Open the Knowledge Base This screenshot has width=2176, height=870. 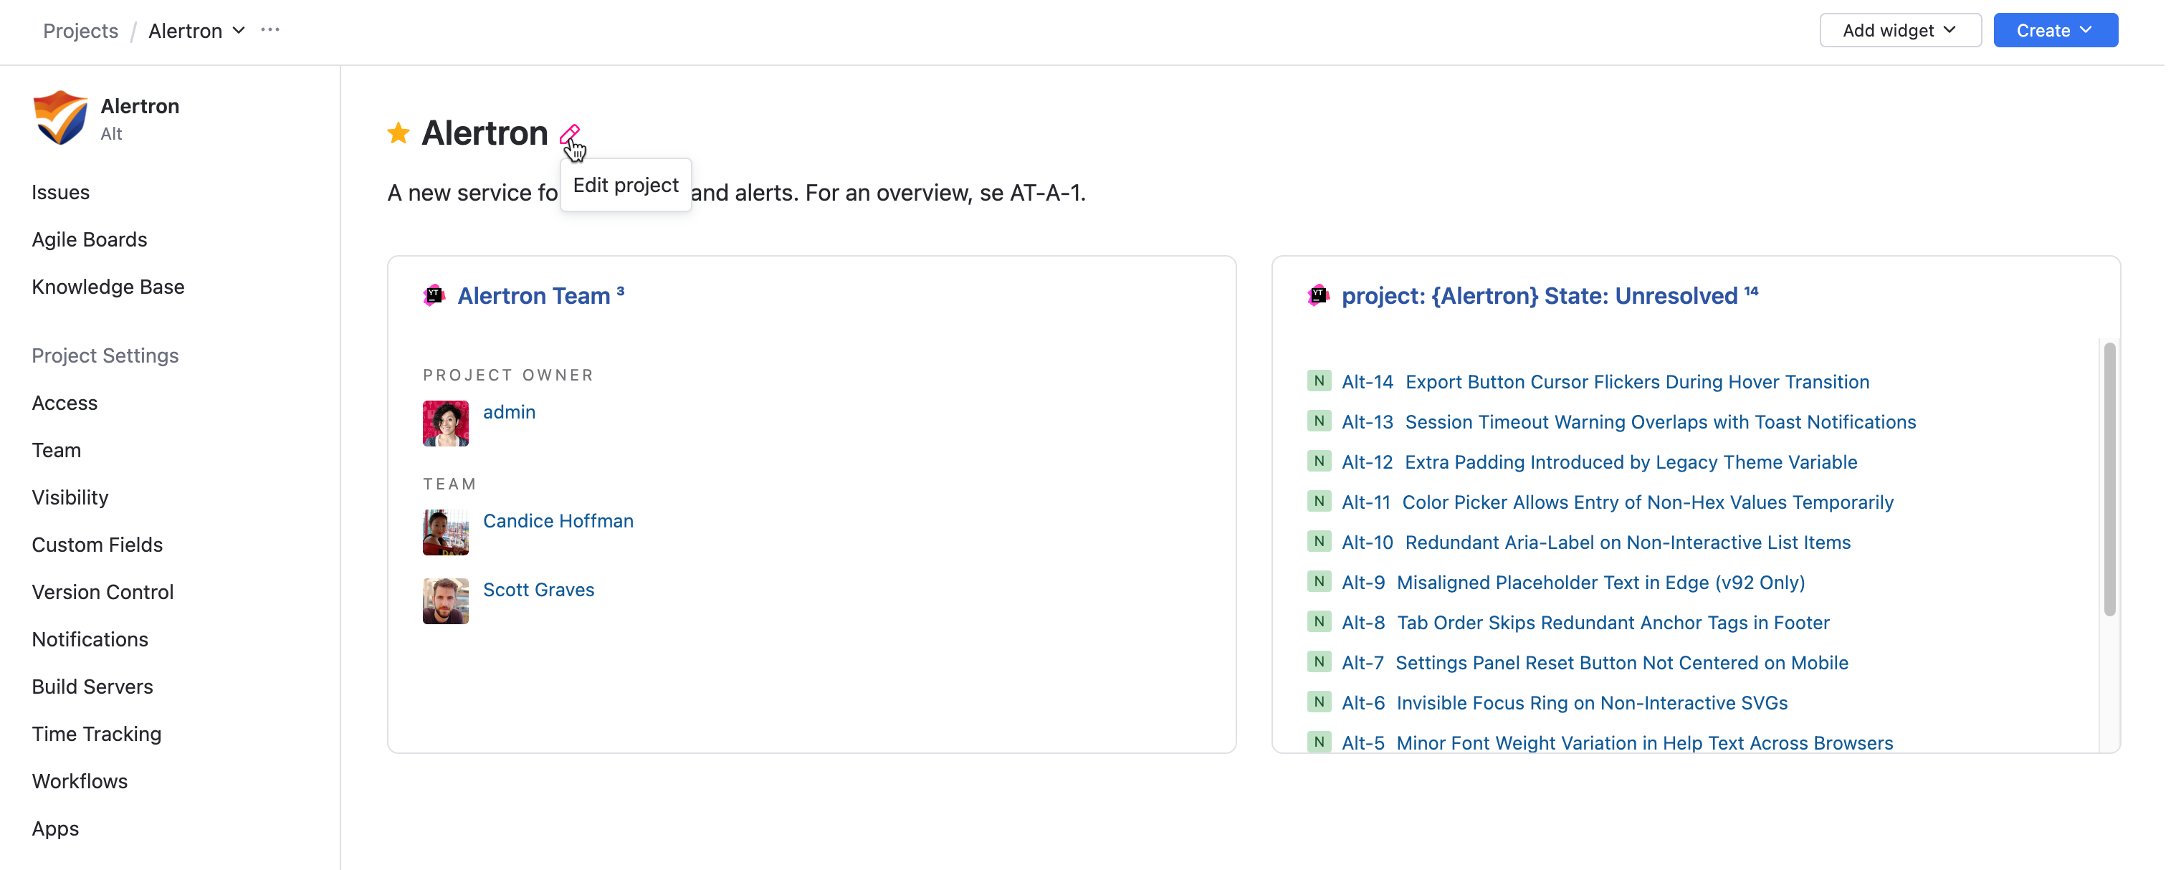pos(108,287)
